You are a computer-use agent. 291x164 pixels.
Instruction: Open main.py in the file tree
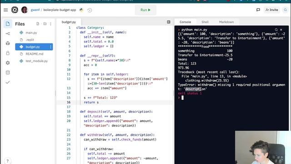pos(31,32)
